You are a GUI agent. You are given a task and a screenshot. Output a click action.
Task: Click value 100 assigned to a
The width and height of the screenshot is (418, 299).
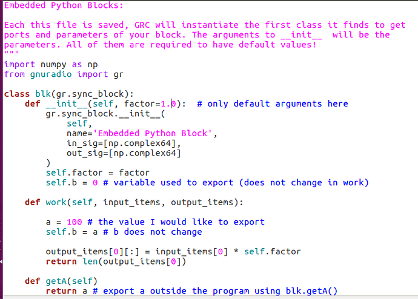point(74,222)
